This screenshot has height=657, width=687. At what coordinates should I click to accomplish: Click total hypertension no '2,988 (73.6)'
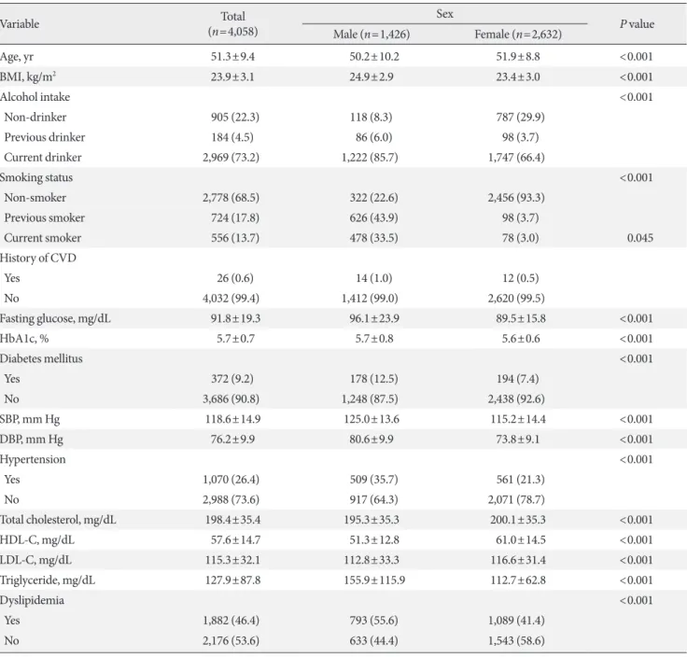coord(231,500)
